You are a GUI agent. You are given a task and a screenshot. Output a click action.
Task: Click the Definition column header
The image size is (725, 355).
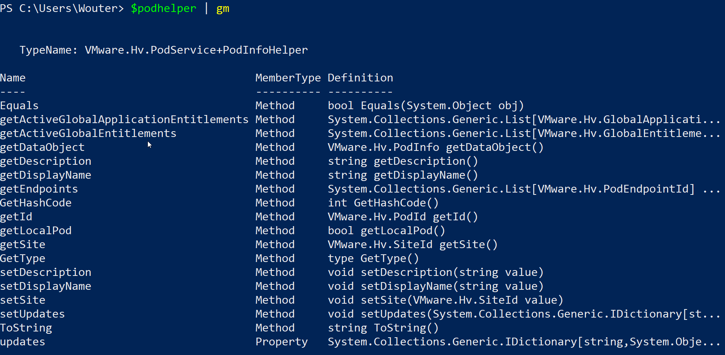[360, 78]
